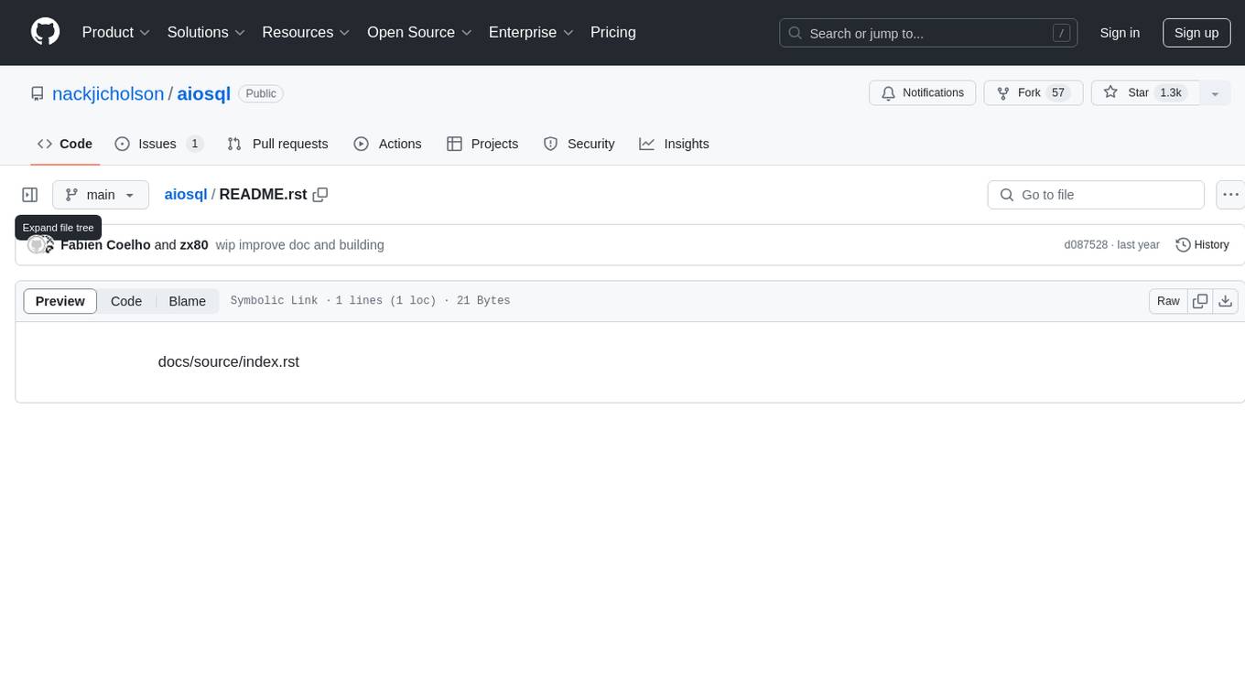View the file History
This screenshot has width=1245, height=699.
(x=1202, y=245)
